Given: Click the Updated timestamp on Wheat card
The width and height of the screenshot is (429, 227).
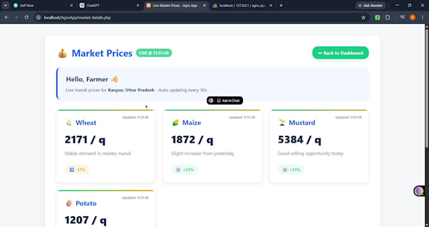Looking at the screenshot, I should coord(135,118).
